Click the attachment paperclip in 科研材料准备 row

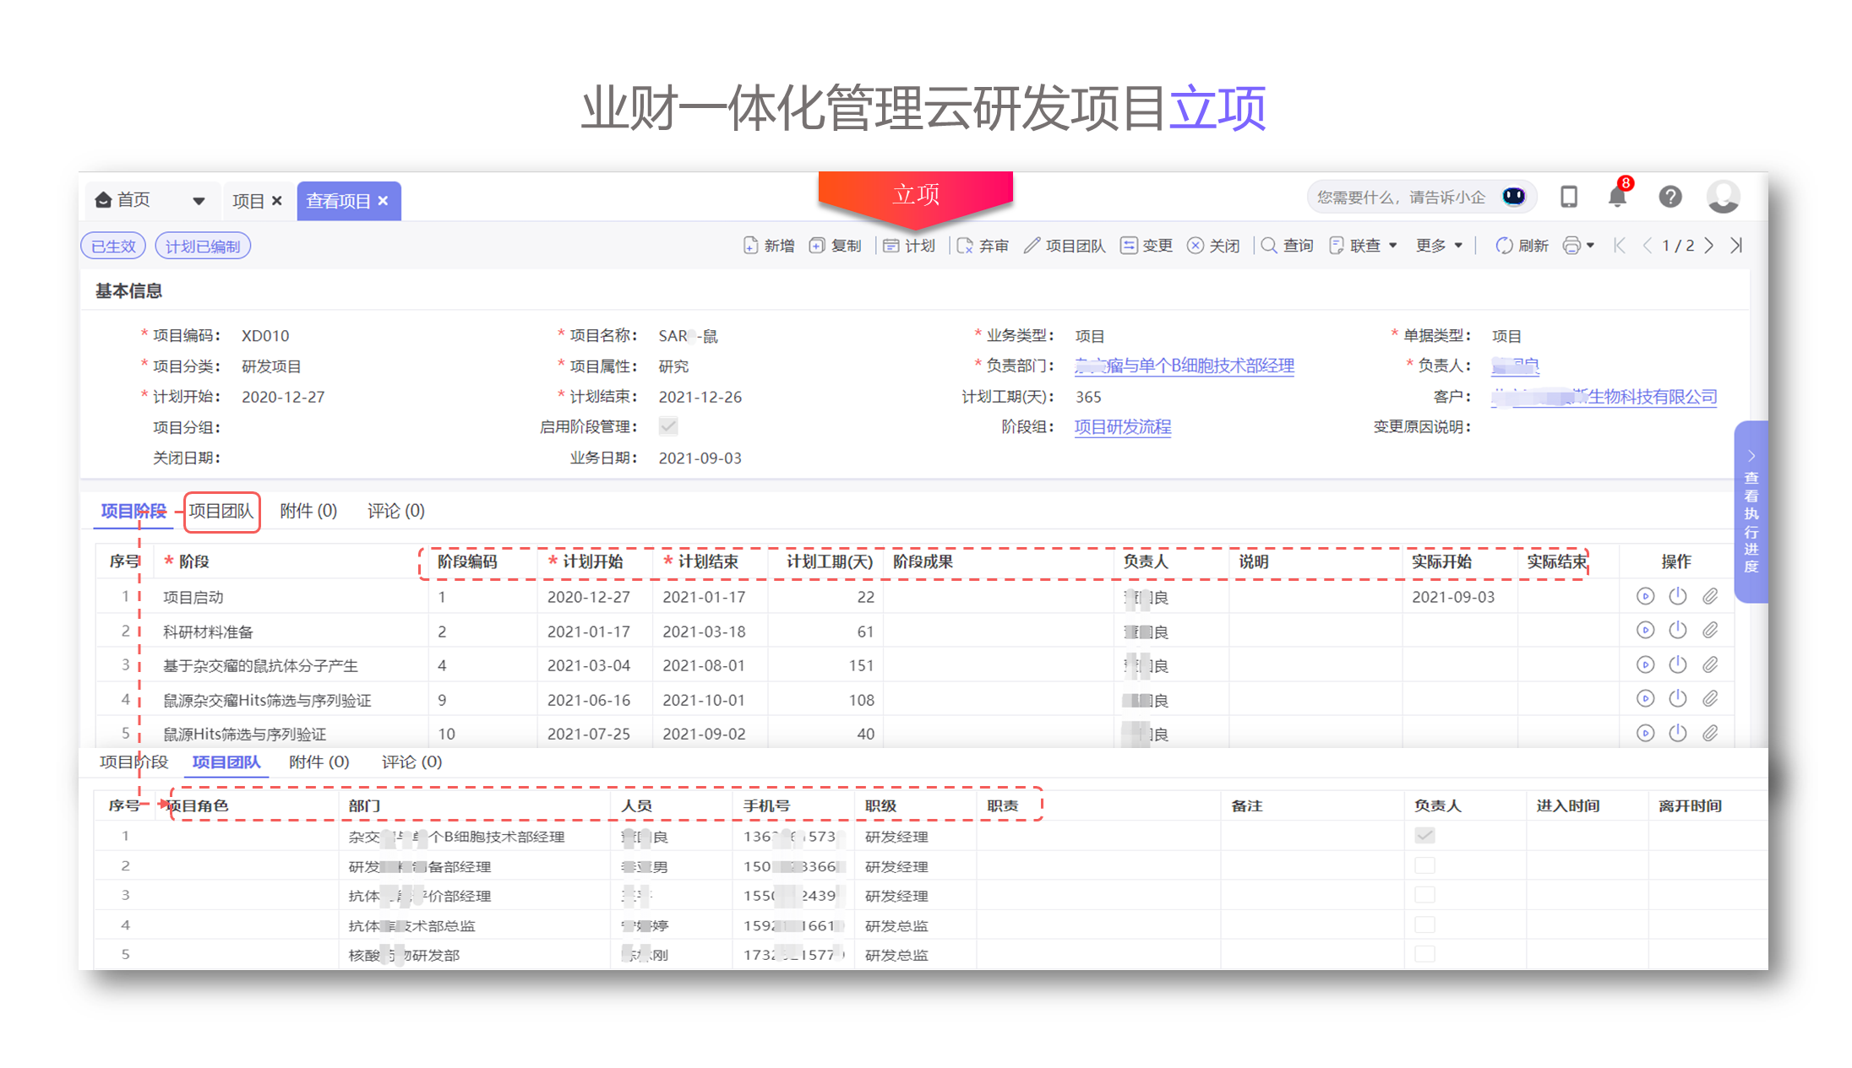[x=1710, y=631]
